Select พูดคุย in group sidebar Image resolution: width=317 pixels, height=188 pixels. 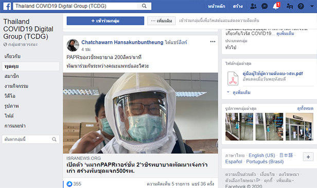(x=31, y=66)
